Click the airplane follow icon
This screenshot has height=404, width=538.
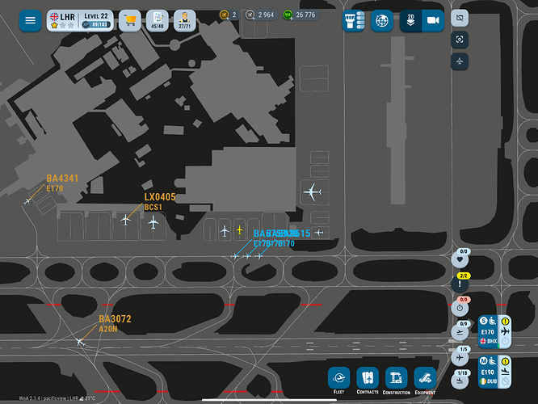[x=460, y=61]
